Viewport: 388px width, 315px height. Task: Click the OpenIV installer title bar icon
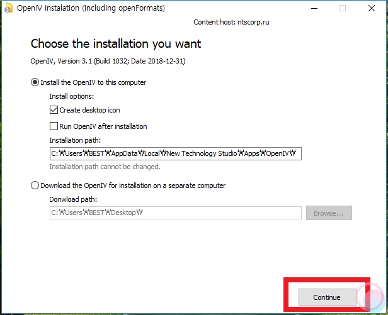(9, 8)
